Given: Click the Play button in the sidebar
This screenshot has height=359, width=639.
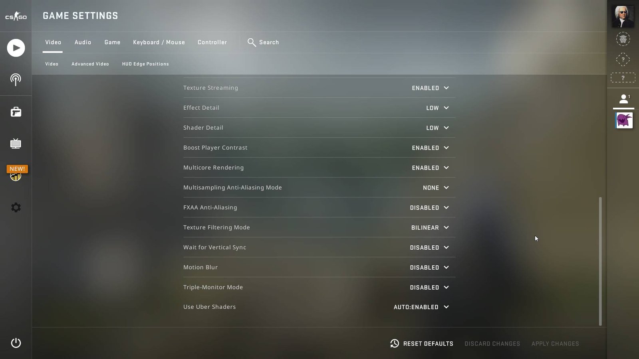Looking at the screenshot, I should 16,48.
